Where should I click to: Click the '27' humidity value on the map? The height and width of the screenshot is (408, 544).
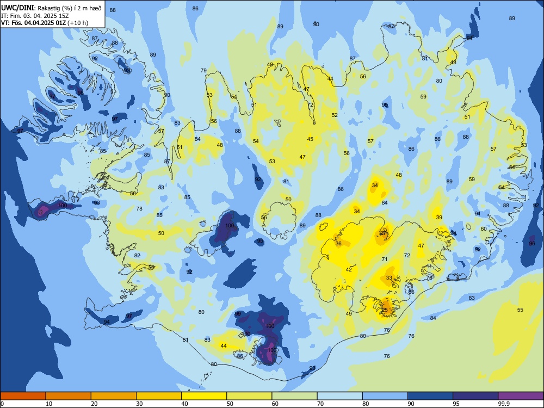382,233
